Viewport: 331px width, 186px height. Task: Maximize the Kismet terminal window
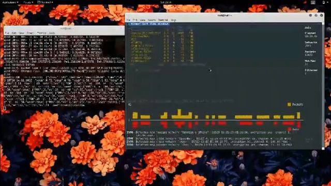(316, 16)
